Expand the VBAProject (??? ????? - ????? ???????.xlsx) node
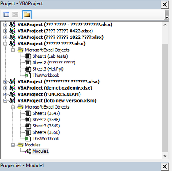172x171 pixels. pyautogui.click(x=5, y=25)
